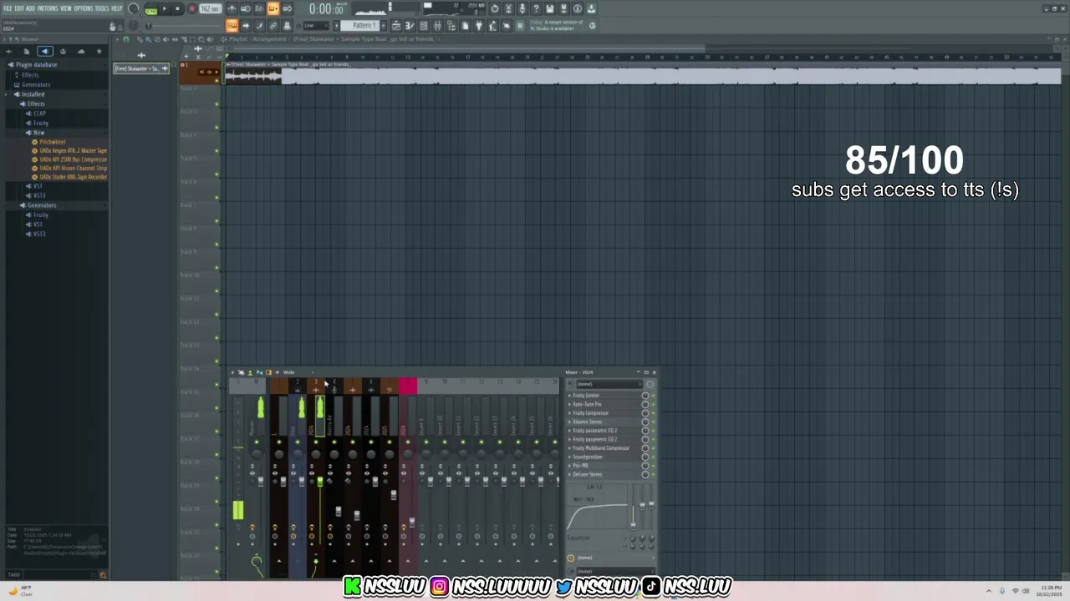Toggle the SONG/PAT mode button
The image size is (1070, 601).
coord(150,9)
